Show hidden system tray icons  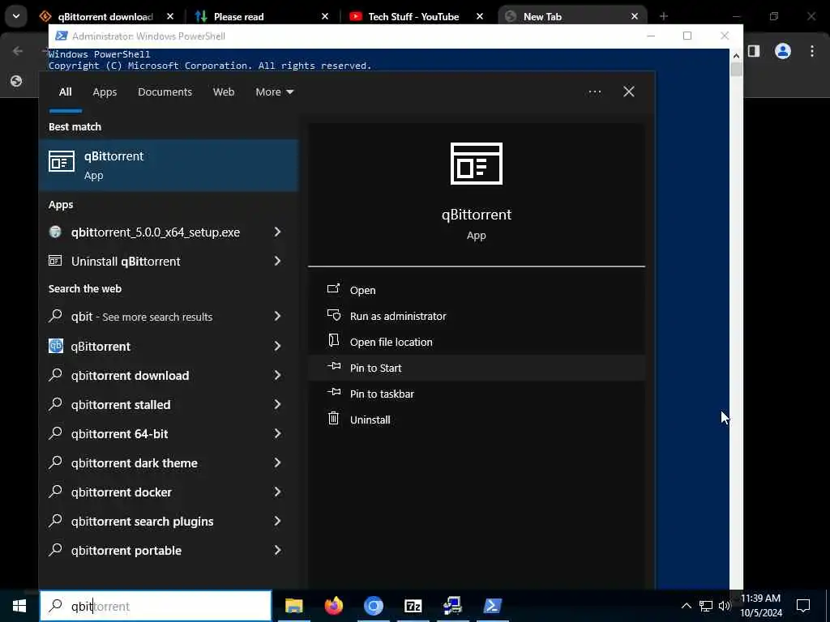click(686, 606)
